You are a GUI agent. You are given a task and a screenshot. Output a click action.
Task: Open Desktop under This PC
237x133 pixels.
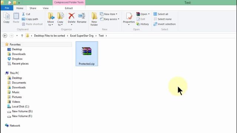click(17, 78)
